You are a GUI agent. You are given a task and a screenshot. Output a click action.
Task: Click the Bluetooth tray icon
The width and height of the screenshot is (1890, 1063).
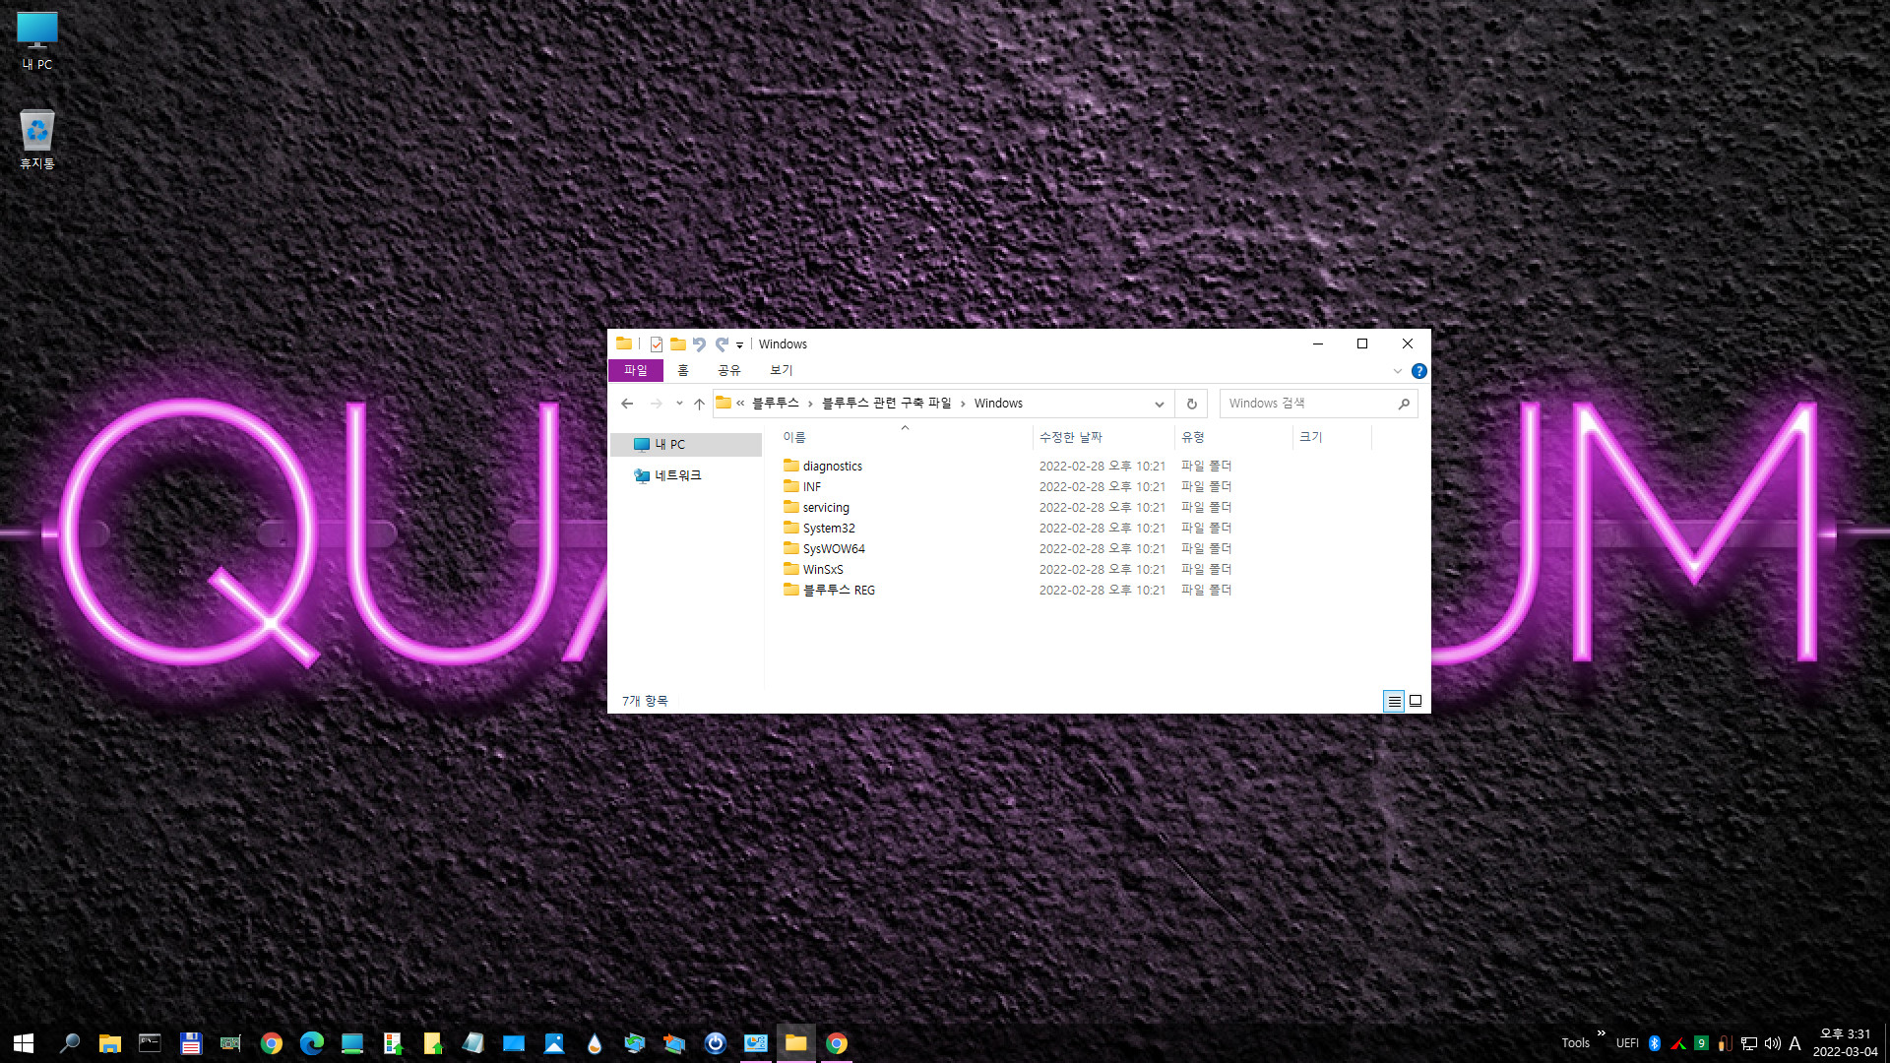(x=1655, y=1043)
